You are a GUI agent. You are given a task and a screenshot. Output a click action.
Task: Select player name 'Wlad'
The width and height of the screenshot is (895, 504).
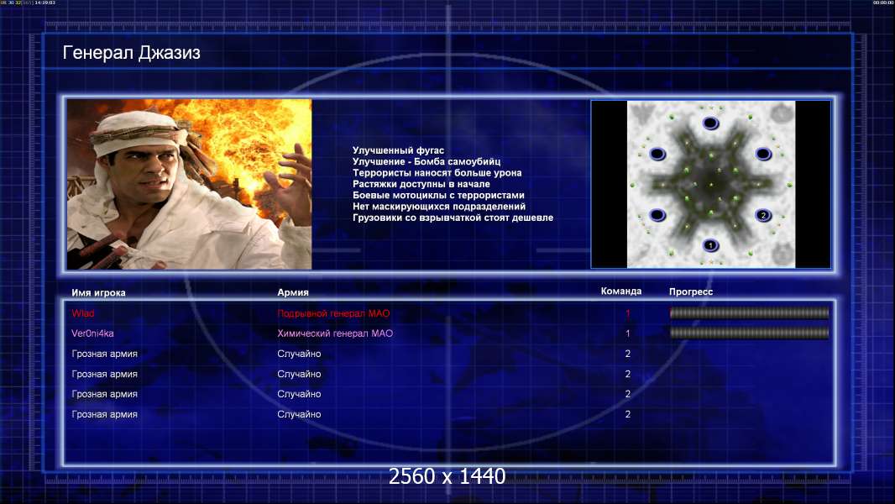[x=83, y=313]
